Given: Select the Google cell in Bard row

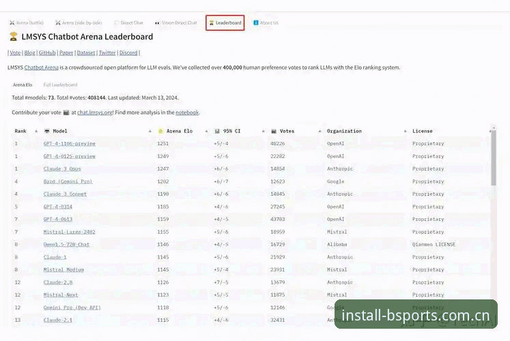Looking at the screenshot, I should point(336,181).
